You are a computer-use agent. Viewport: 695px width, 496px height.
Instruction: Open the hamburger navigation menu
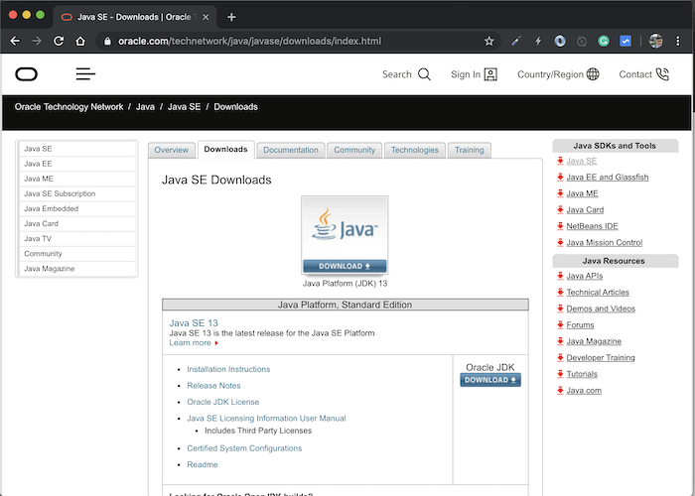[x=85, y=74]
